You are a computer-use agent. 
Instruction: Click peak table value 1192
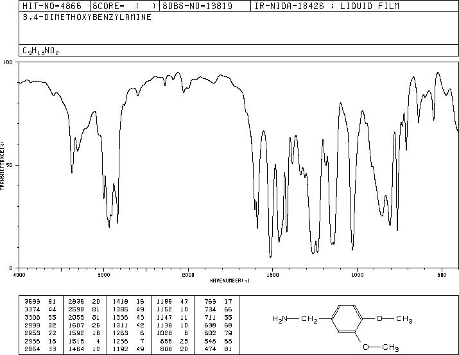120,349
